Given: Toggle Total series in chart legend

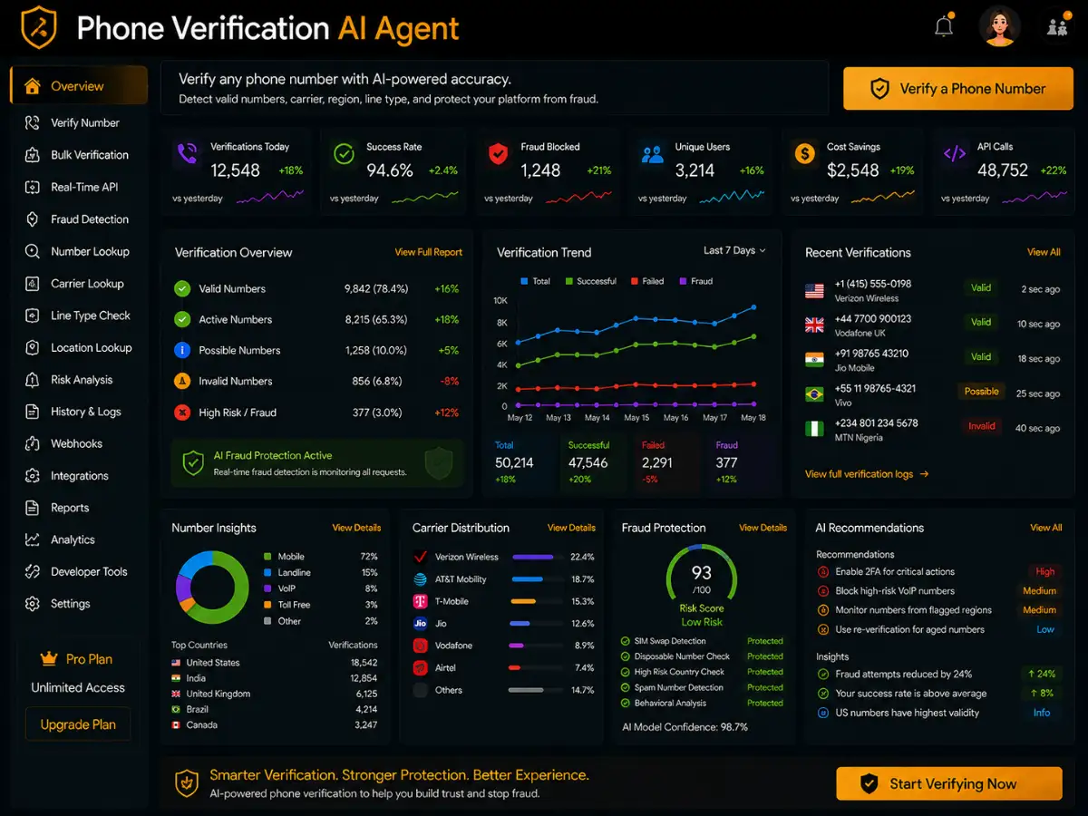Looking at the screenshot, I should pos(536,281).
